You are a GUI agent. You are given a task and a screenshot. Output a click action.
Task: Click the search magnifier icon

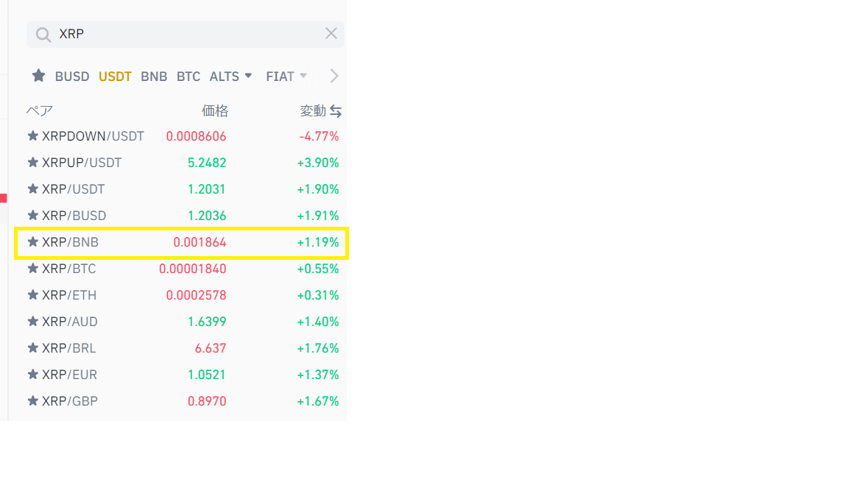(43, 35)
